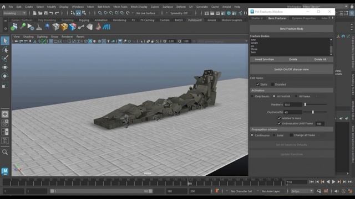Open the Deform menu
The width and height of the screenshot is (355, 199).
(181, 7)
